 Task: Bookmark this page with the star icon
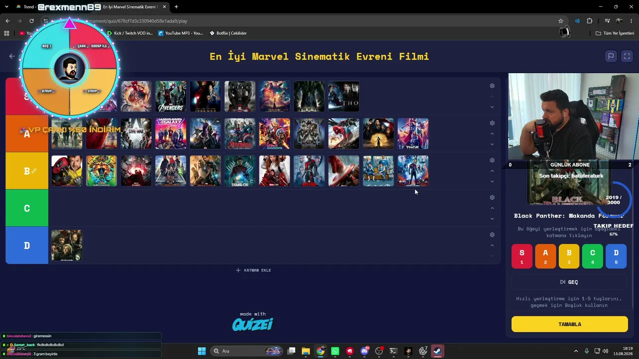coord(561,21)
